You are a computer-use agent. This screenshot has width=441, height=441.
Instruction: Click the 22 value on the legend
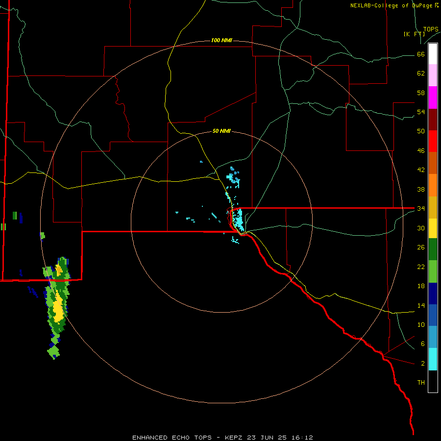pyautogui.click(x=421, y=267)
